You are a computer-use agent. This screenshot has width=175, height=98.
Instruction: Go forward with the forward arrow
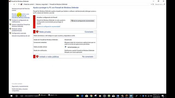click(x=14, y=4)
